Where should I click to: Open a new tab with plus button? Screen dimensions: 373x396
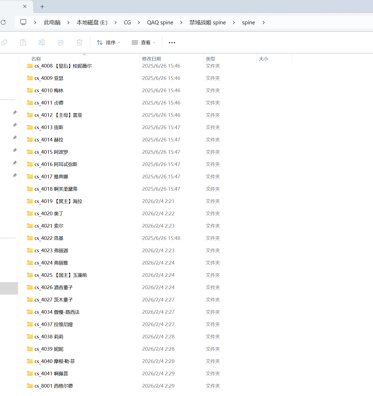point(42,7)
